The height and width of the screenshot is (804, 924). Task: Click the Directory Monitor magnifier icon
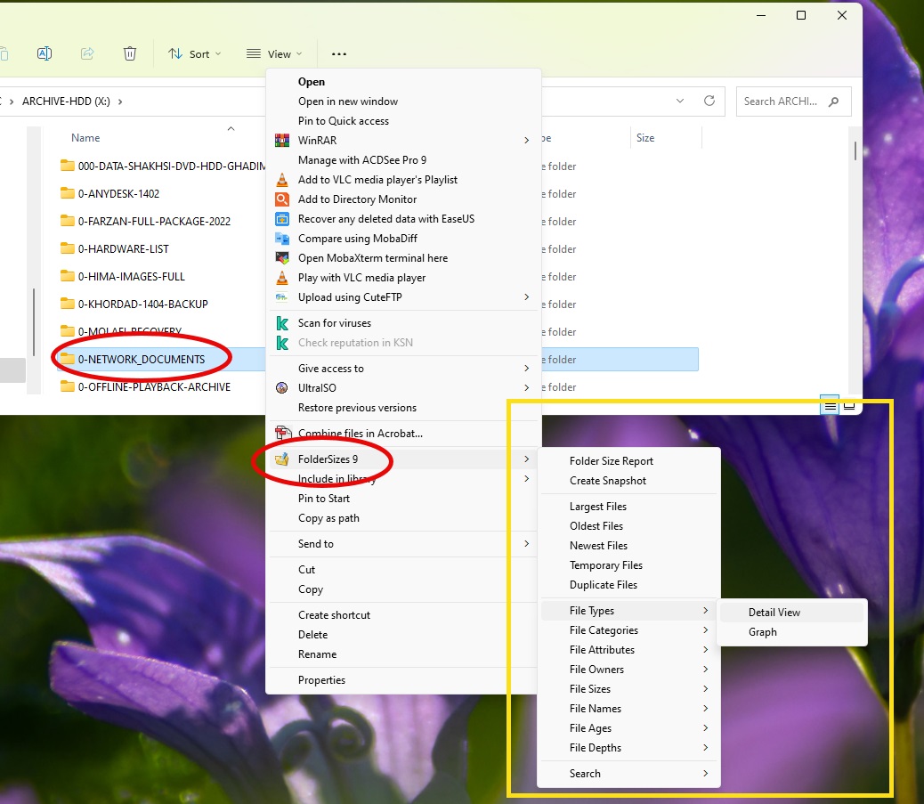(x=282, y=199)
